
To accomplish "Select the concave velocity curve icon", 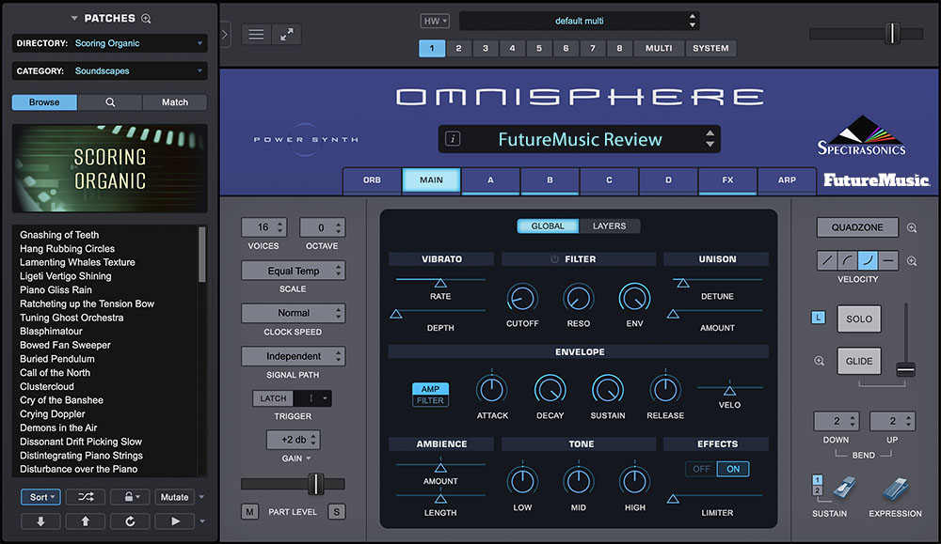I will (868, 260).
